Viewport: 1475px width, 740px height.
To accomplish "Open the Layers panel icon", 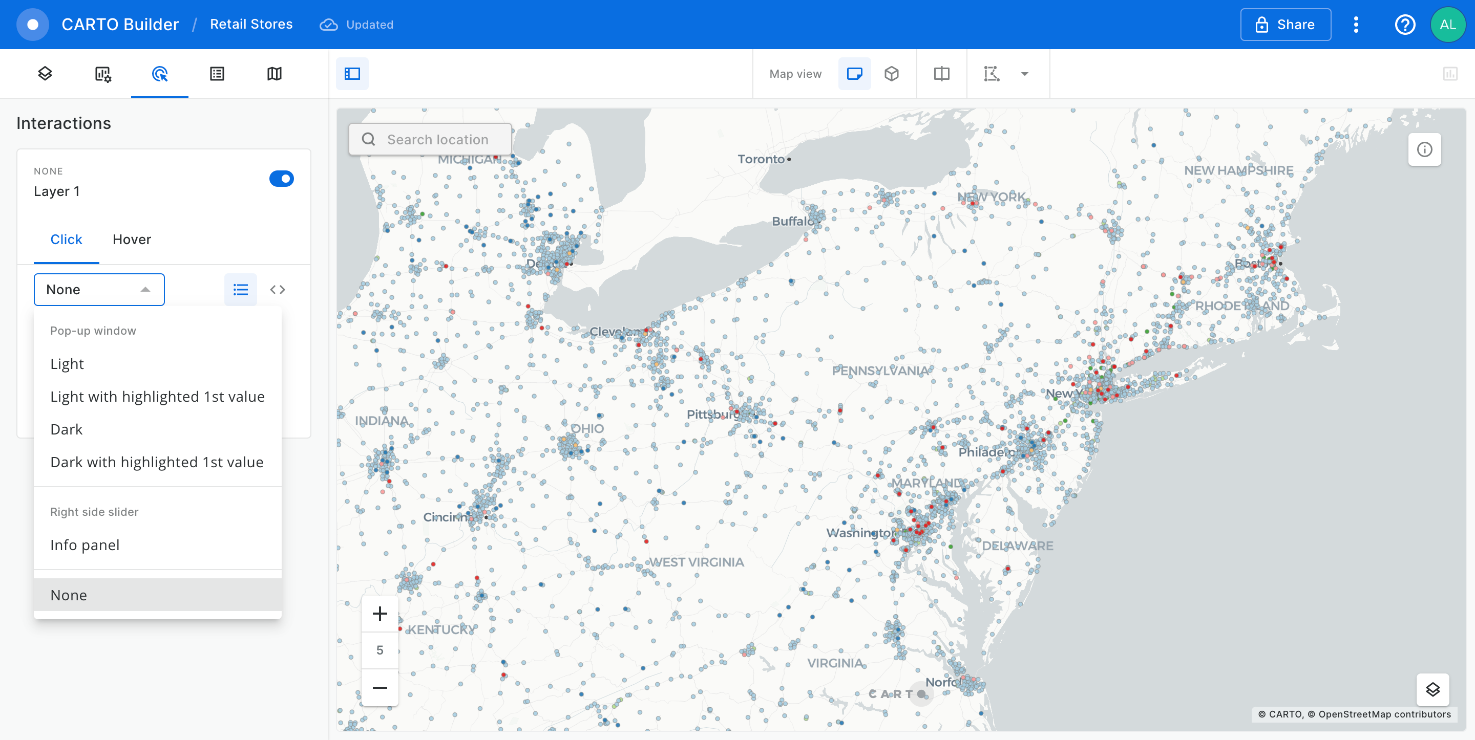I will [x=45, y=73].
